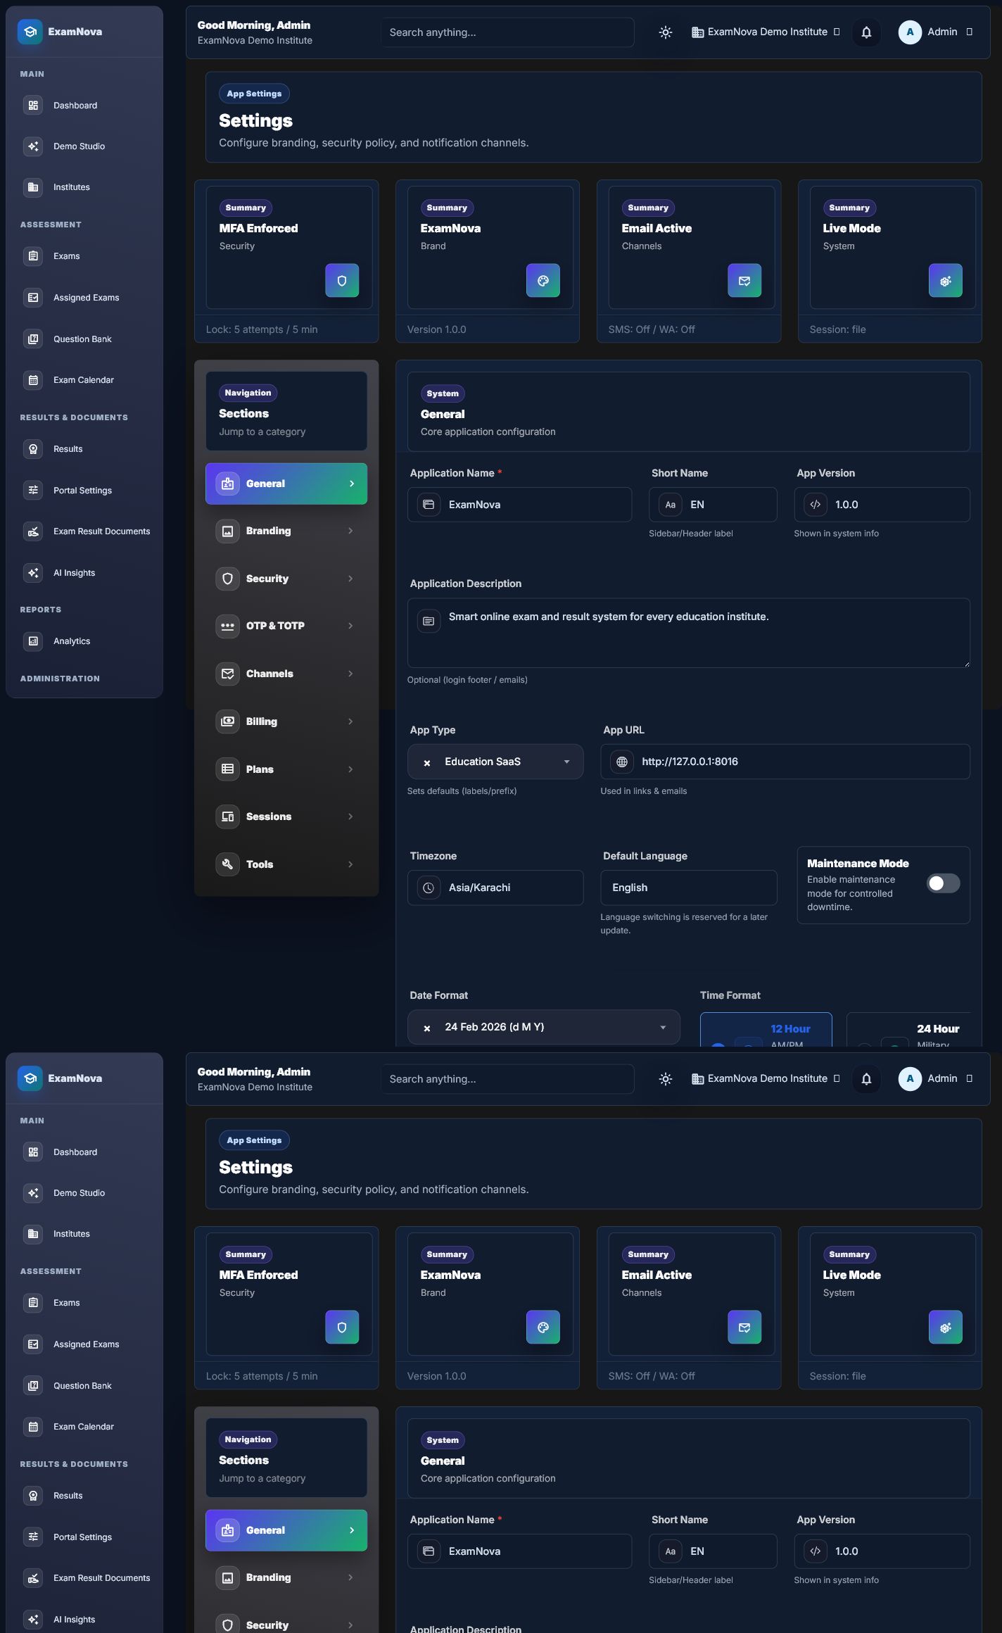Clear the App Type selection with its x

[427, 762]
